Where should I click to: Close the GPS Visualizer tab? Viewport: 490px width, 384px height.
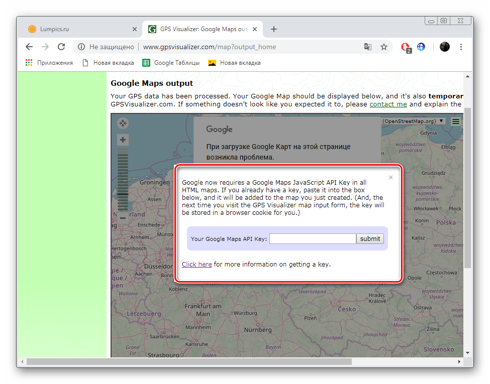click(x=255, y=29)
